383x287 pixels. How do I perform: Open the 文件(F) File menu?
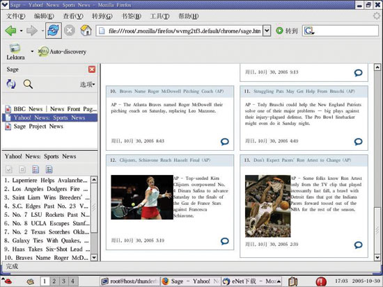(x=15, y=17)
